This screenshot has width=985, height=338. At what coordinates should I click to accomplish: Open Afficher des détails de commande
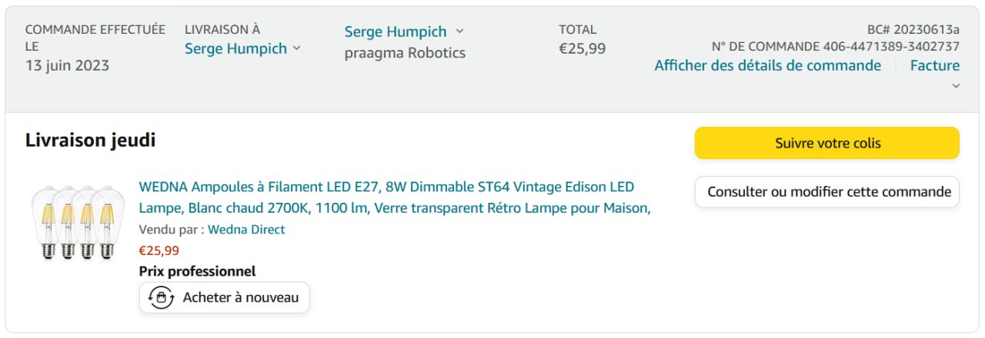[x=767, y=65]
